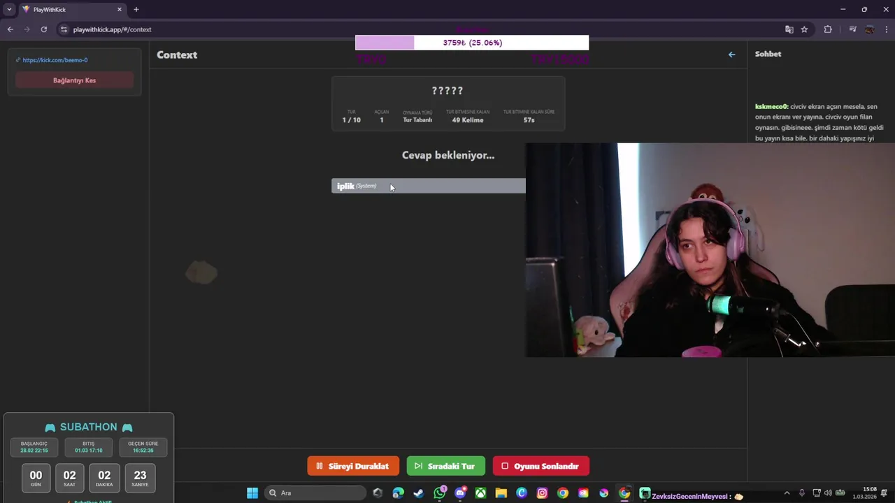Open Microsoft Edge from the taskbar

[398, 493]
